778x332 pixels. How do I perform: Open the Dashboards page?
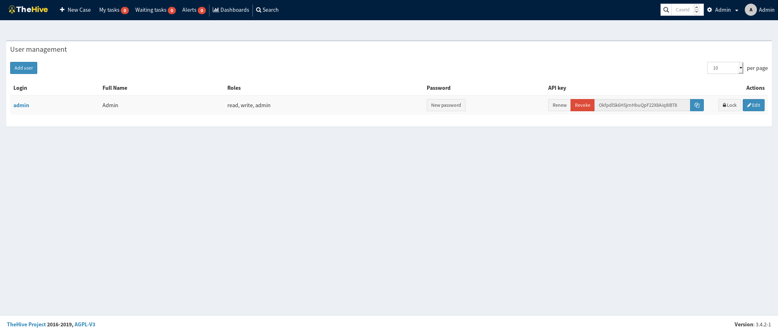click(231, 10)
